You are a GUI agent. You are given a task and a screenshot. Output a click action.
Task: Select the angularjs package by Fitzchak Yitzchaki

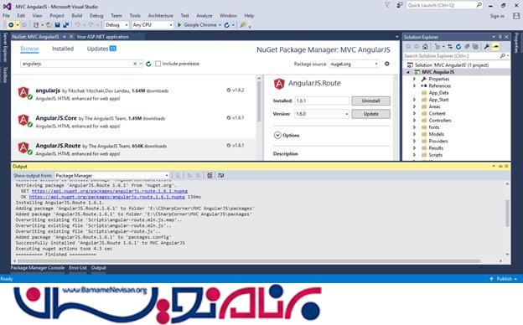pos(133,94)
